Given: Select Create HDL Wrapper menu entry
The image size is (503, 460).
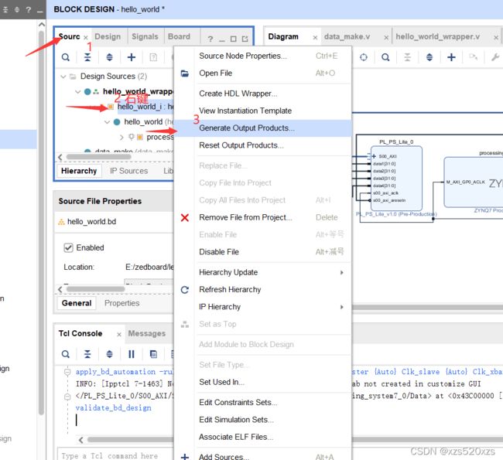Looking at the screenshot, I should 263,94.
